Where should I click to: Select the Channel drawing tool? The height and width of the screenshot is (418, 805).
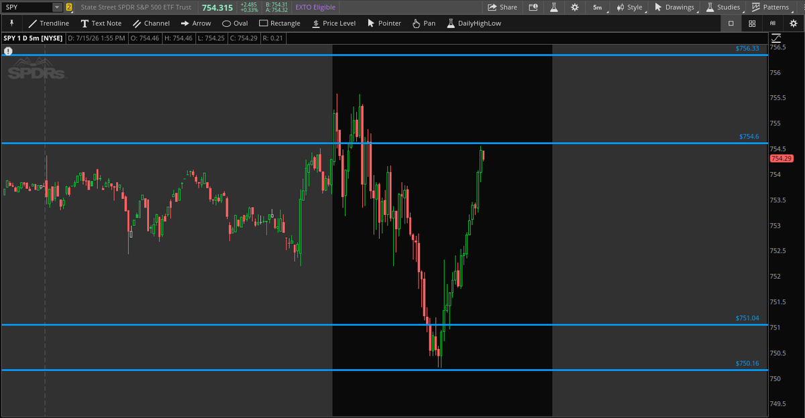pos(151,23)
